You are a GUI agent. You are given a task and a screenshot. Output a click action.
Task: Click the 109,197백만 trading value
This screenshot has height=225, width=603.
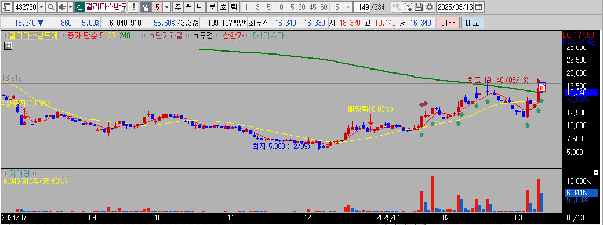tap(227, 23)
